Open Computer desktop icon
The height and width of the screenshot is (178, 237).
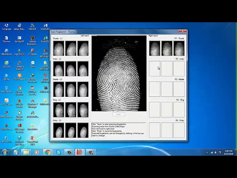coord(6,27)
